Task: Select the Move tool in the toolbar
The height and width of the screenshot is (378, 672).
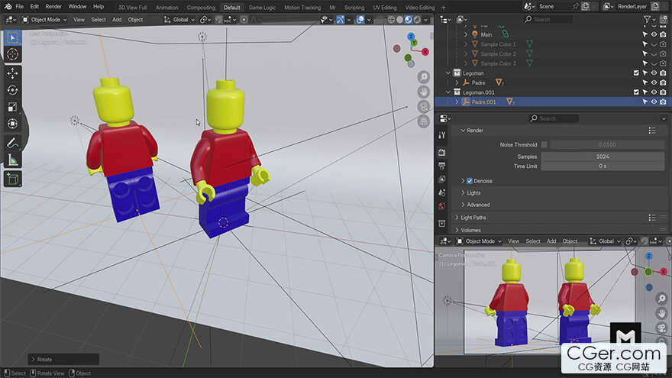Action: coord(13,73)
